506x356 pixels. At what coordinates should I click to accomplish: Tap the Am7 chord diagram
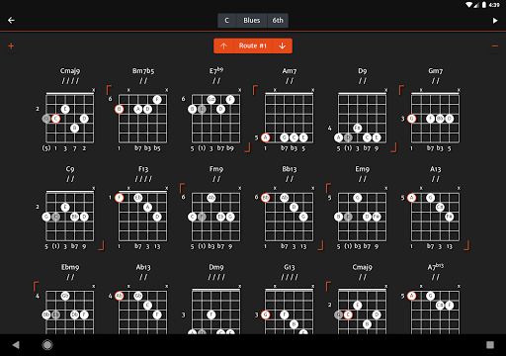tap(290, 118)
